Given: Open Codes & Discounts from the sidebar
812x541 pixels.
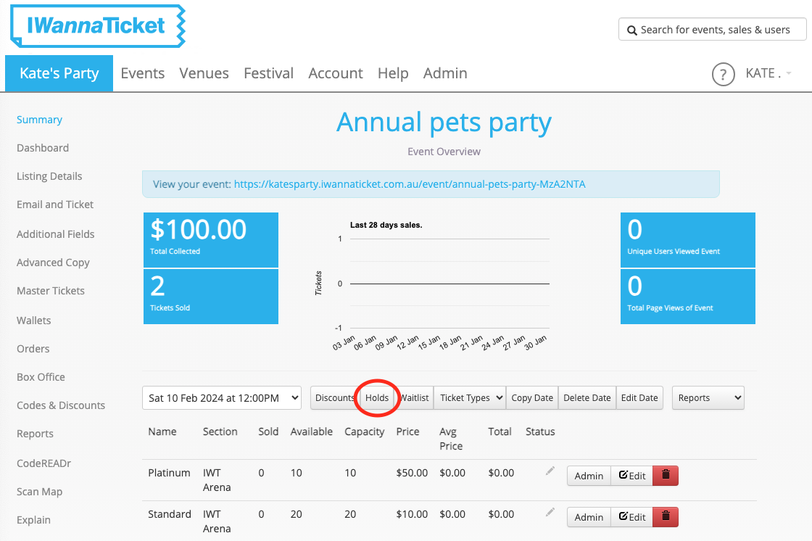Looking at the screenshot, I should pyautogui.click(x=61, y=405).
